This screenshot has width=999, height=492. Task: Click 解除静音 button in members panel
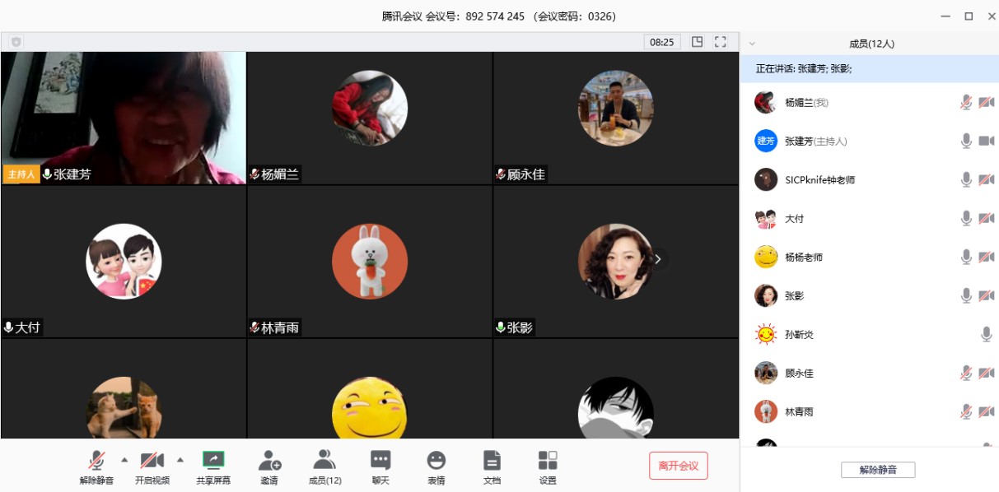(878, 470)
